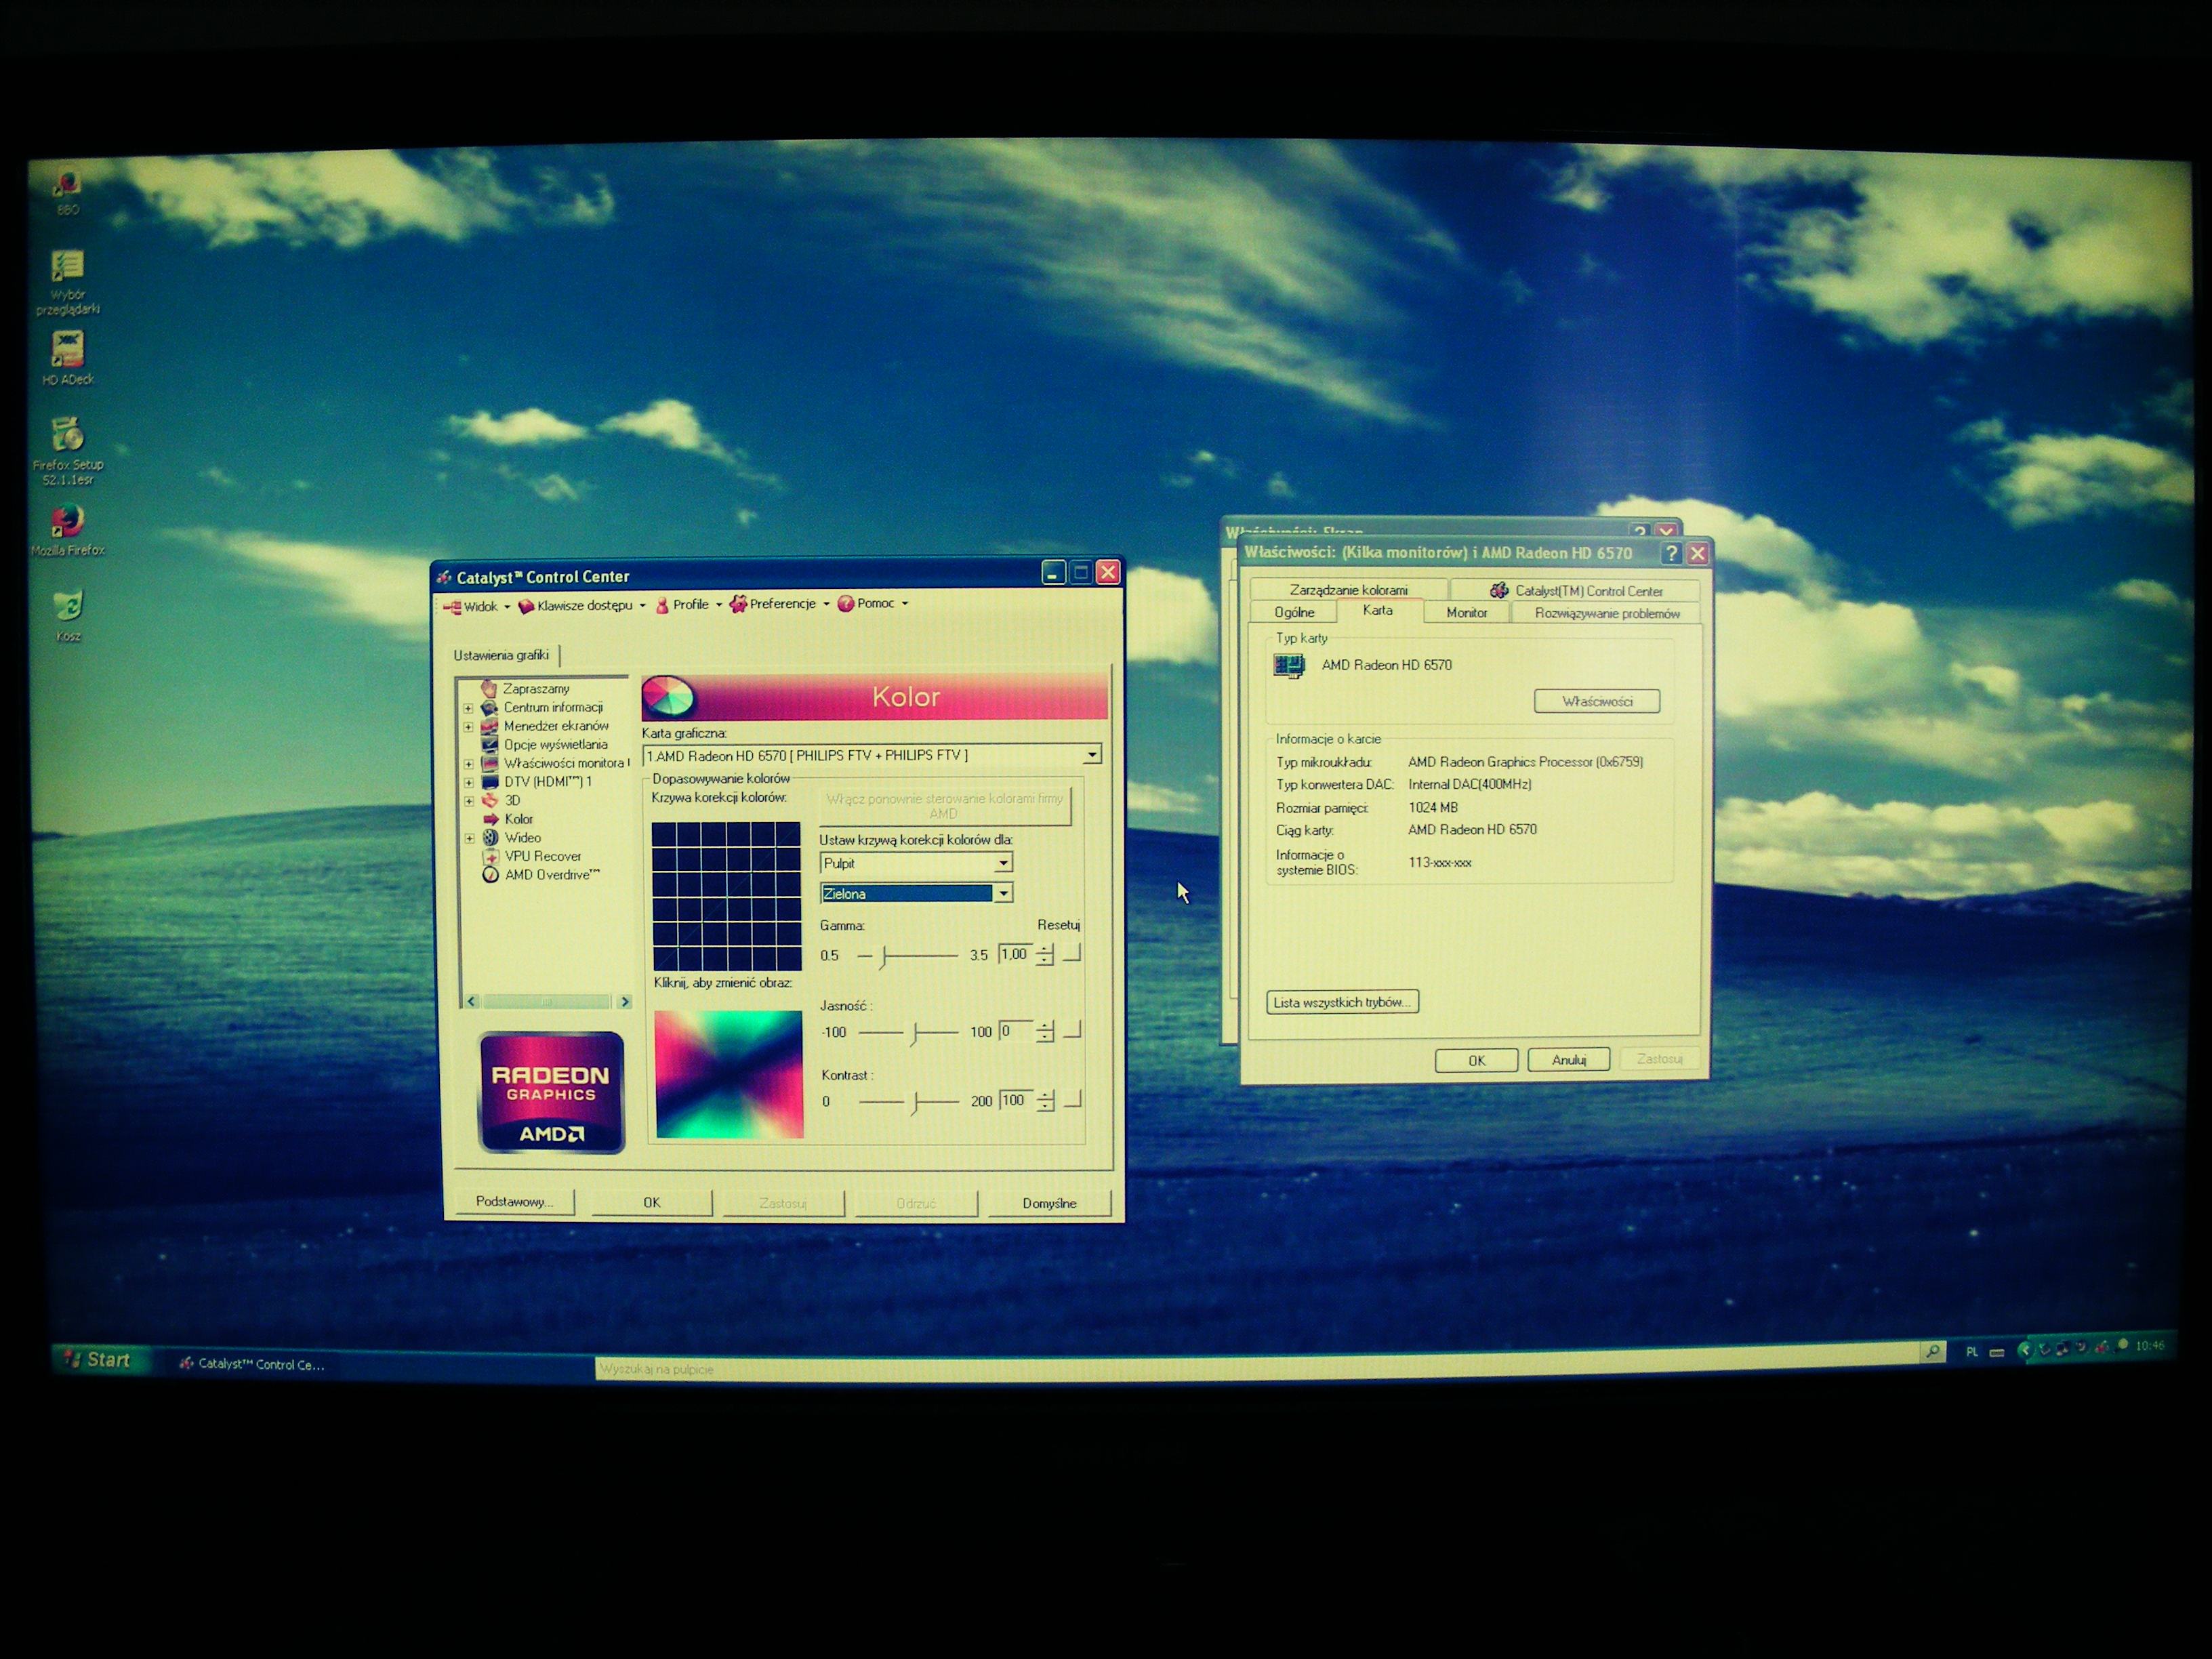Click the right arrow of tree scrollbar
The width and height of the screenshot is (2212, 1659).
pos(625,1001)
